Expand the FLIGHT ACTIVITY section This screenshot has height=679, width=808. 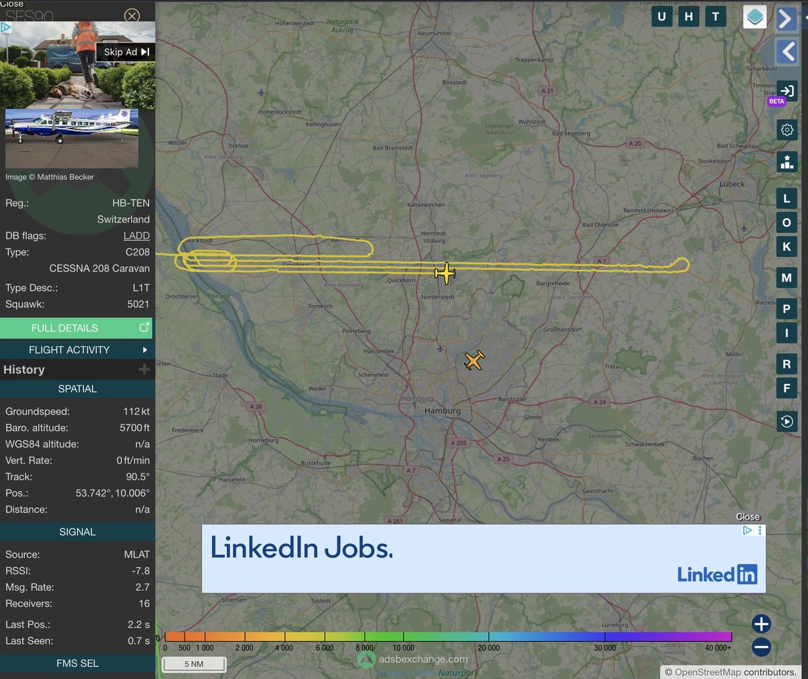[x=76, y=350]
